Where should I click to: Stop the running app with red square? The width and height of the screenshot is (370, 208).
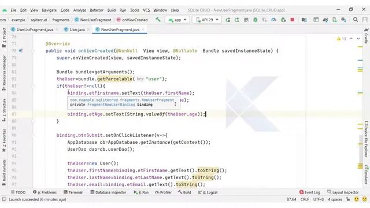click(292, 20)
